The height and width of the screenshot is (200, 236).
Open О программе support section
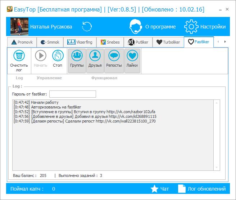(153, 27)
